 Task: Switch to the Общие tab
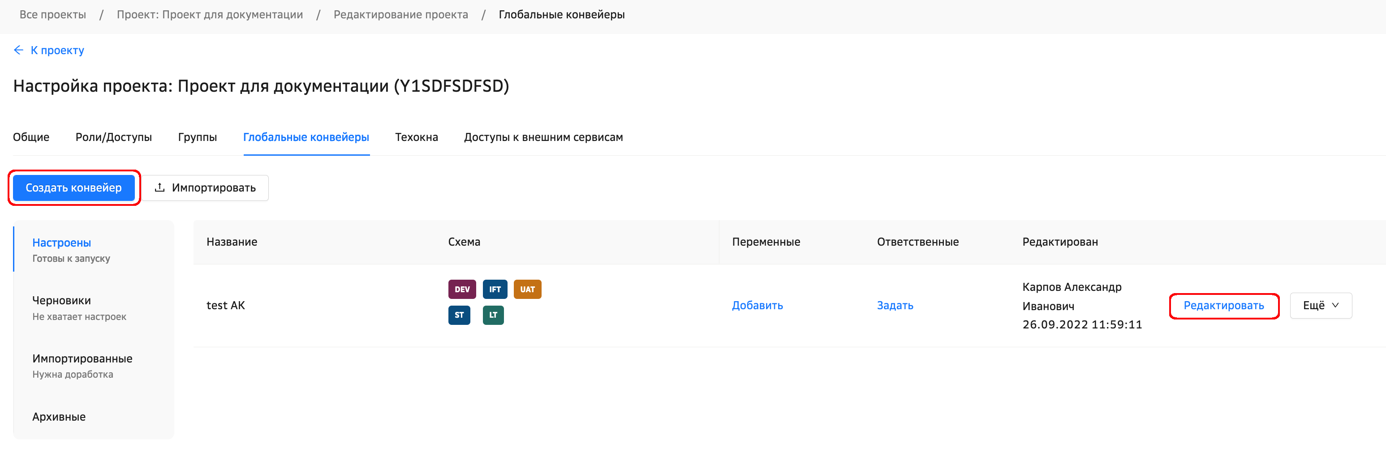pyautogui.click(x=31, y=137)
